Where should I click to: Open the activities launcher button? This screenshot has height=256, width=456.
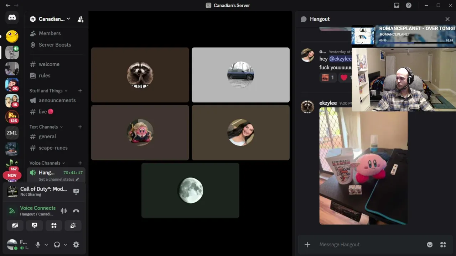[x=54, y=225]
